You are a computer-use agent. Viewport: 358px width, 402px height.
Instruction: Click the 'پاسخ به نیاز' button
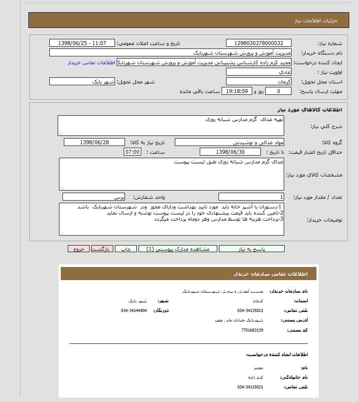click(x=251, y=249)
